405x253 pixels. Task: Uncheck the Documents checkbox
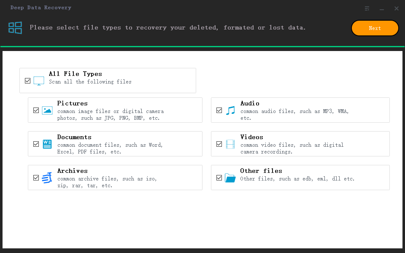(x=36, y=144)
